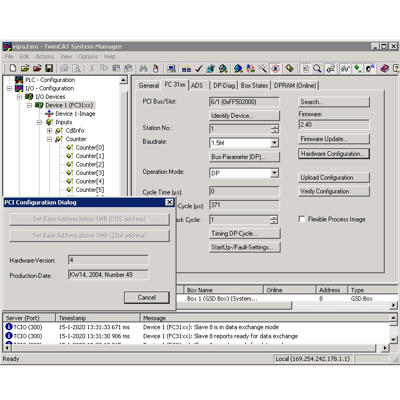The width and height of the screenshot is (400, 400).
Task: Enable the Flexible Process Image checkbox
Action: point(302,219)
